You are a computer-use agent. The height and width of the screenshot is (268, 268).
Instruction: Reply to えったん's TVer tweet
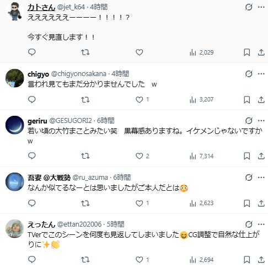tap(32, 260)
